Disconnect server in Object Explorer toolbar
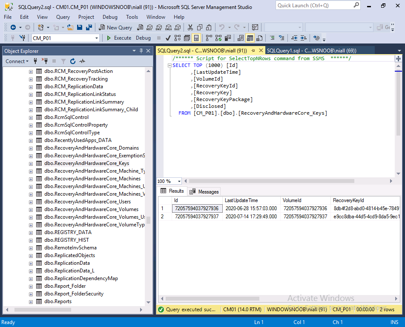Image resolution: width=405 pixels, height=327 pixels. point(45,61)
